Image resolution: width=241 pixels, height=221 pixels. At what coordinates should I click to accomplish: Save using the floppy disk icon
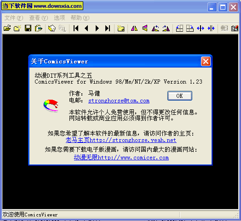pyautogui.click(x=28, y=28)
